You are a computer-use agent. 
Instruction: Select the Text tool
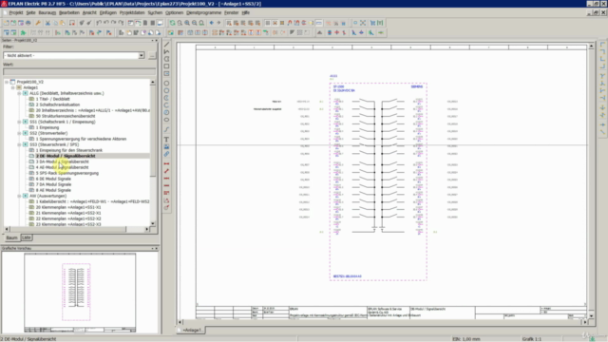point(167,140)
